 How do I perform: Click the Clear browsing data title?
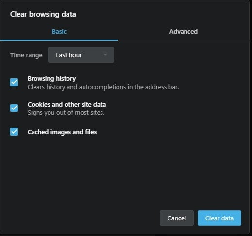pos(43,14)
